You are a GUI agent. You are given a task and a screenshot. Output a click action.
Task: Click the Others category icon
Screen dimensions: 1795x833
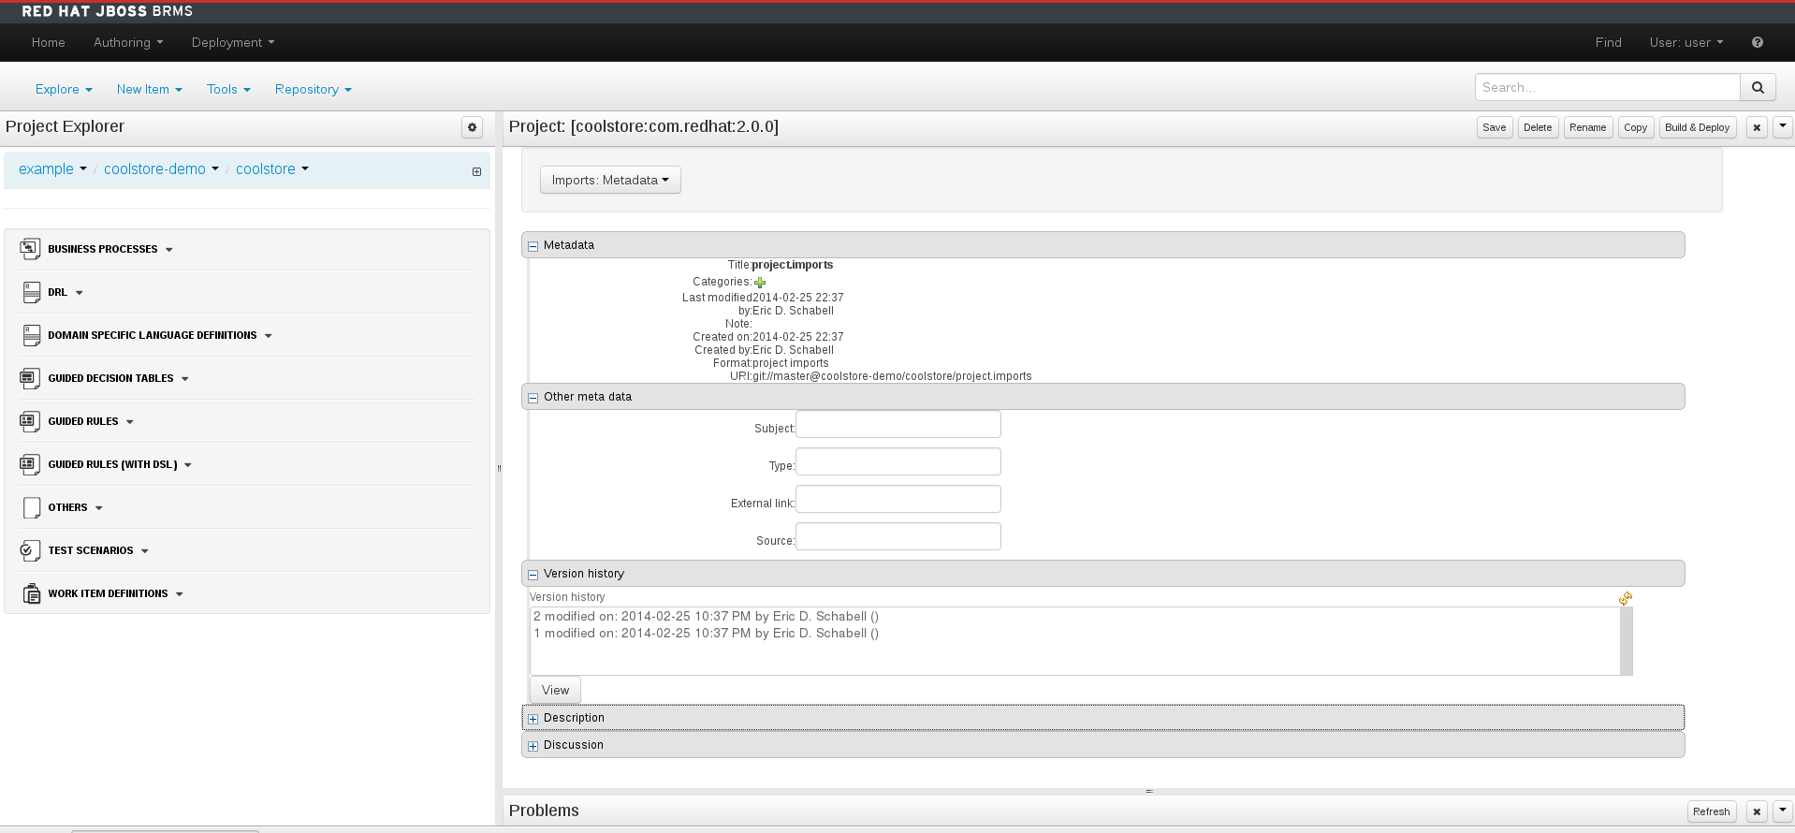coord(31,507)
